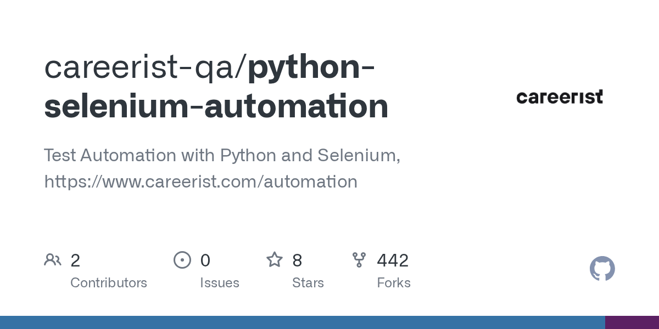Viewport: 659px width, 329px height.
Task: Click the stars count 8
Action: tap(297, 260)
